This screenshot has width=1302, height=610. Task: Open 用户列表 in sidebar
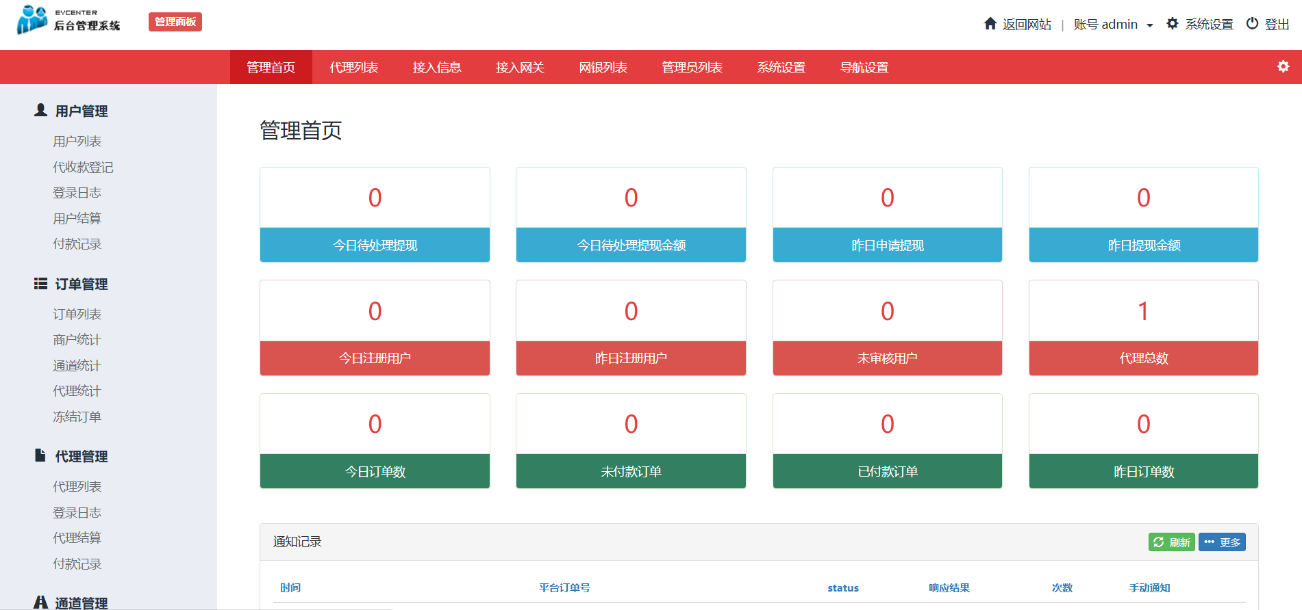click(77, 142)
